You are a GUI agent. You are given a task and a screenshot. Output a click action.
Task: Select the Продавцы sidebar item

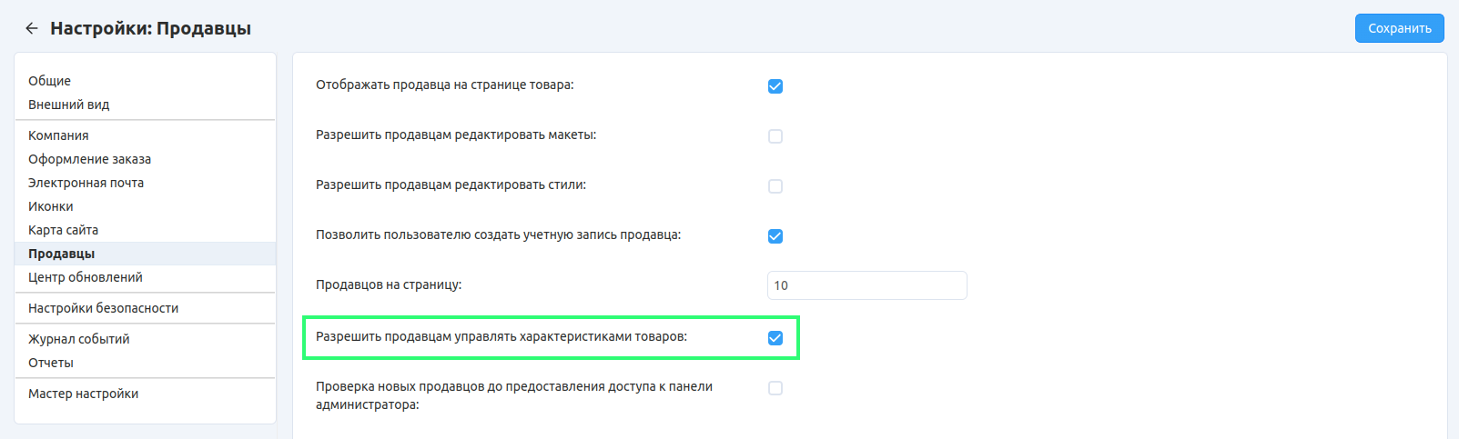[61, 254]
